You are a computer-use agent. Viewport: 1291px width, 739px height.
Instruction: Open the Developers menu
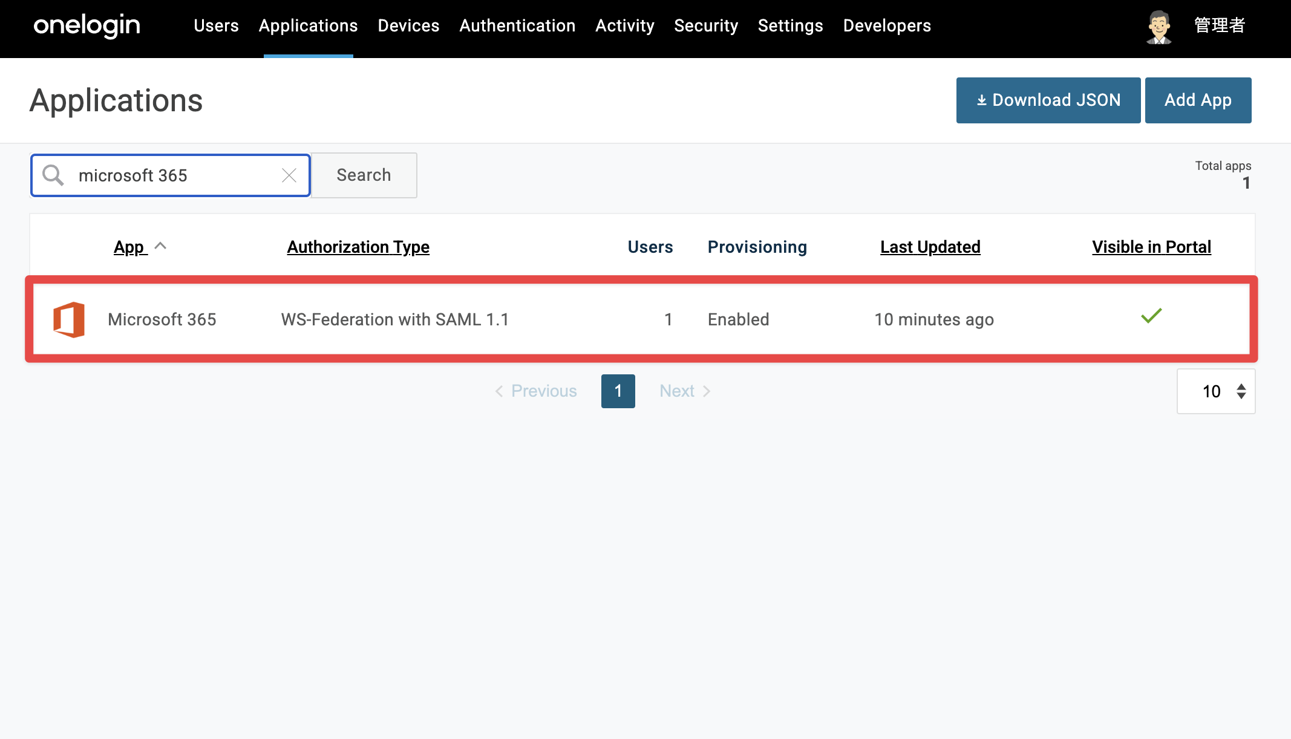pyautogui.click(x=887, y=25)
